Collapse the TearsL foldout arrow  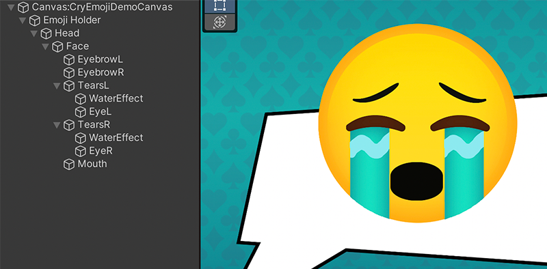57,86
